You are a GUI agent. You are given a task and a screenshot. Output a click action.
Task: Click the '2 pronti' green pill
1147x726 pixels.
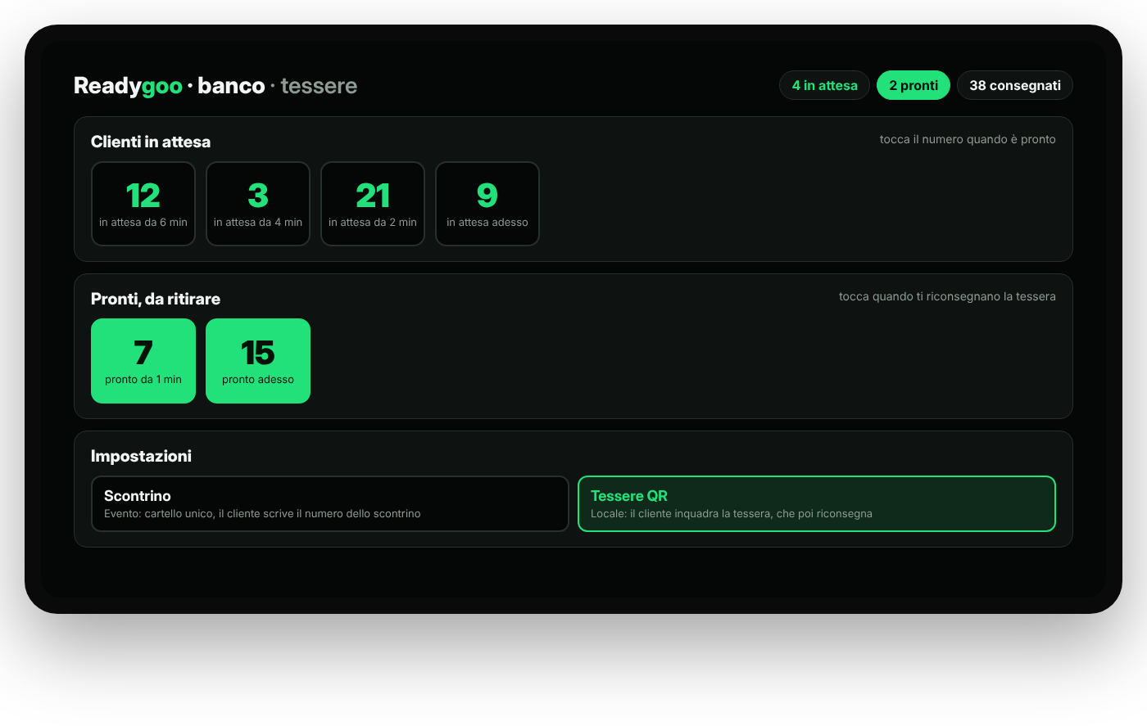click(914, 85)
